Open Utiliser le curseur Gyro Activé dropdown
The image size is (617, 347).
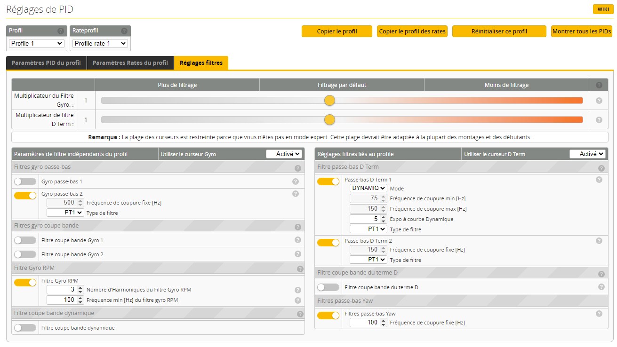[284, 154]
